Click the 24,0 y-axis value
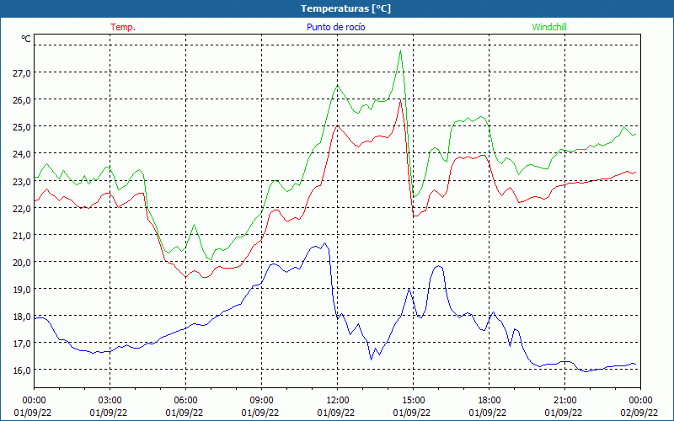This screenshot has height=421, width=674. point(22,154)
